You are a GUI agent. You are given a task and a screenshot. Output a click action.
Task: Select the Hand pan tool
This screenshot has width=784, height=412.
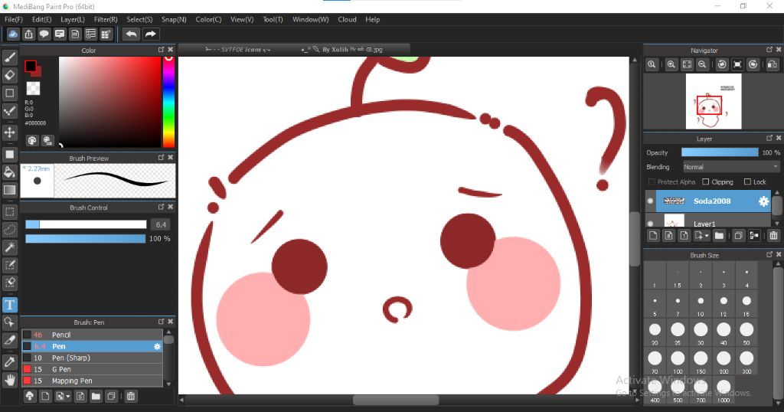[9, 380]
